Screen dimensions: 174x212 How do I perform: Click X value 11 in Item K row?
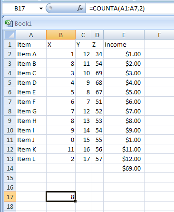(x=61, y=149)
